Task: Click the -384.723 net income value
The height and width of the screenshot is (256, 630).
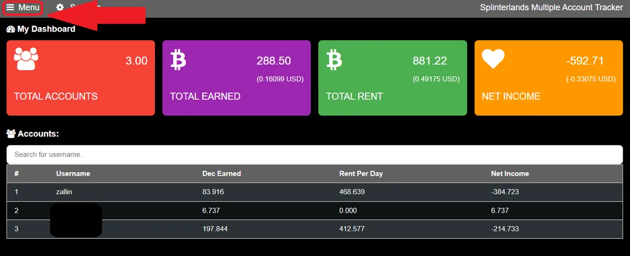Action: (x=505, y=192)
